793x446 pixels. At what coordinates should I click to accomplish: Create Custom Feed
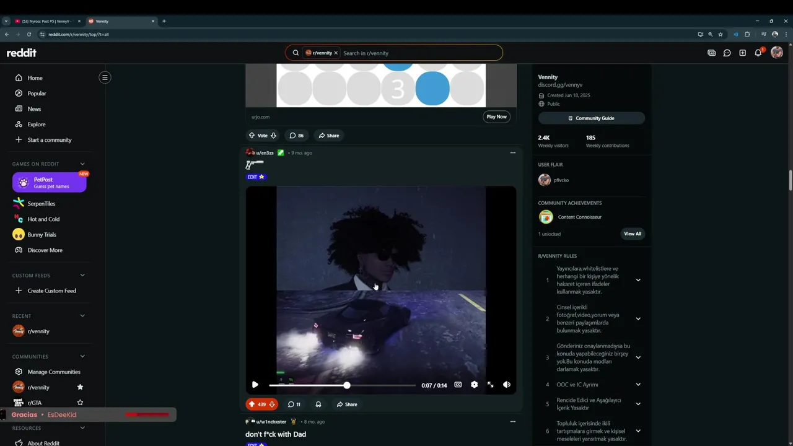coord(53,291)
